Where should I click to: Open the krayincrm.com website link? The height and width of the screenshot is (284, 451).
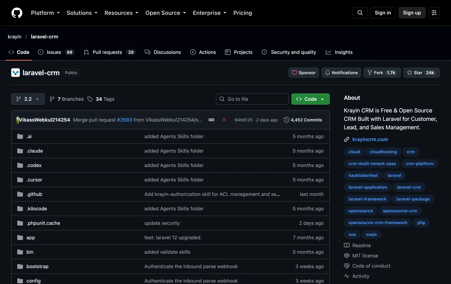point(370,139)
